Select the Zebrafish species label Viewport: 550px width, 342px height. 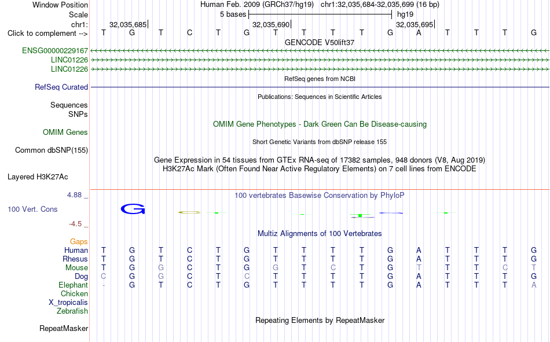(x=72, y=311)
